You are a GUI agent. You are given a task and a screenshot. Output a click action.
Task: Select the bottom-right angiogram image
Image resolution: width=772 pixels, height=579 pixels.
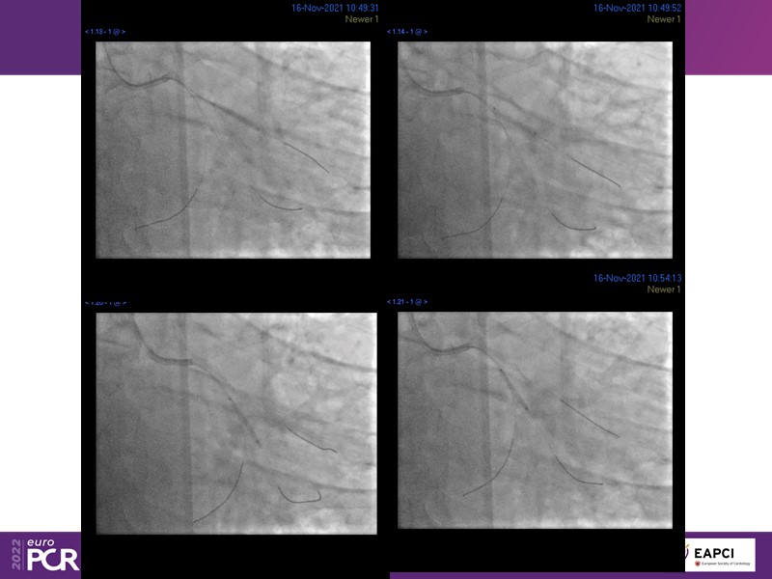pyautogui.click(x=535, y=420)
